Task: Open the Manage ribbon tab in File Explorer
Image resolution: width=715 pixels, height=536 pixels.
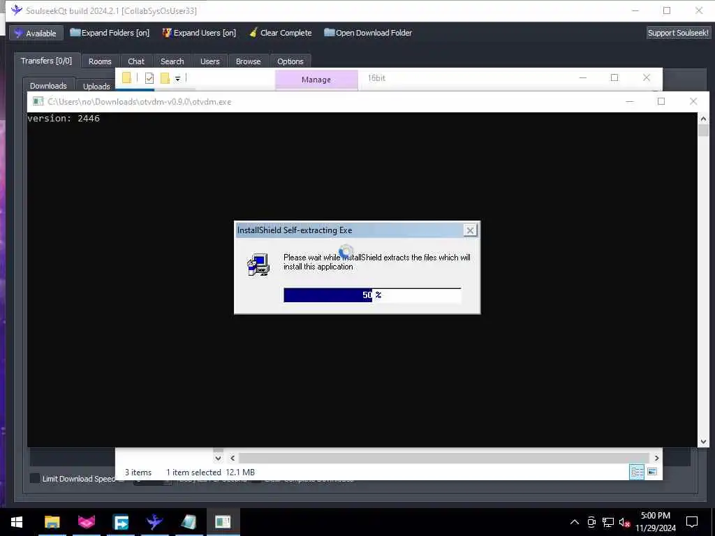Action: point(316,80)
